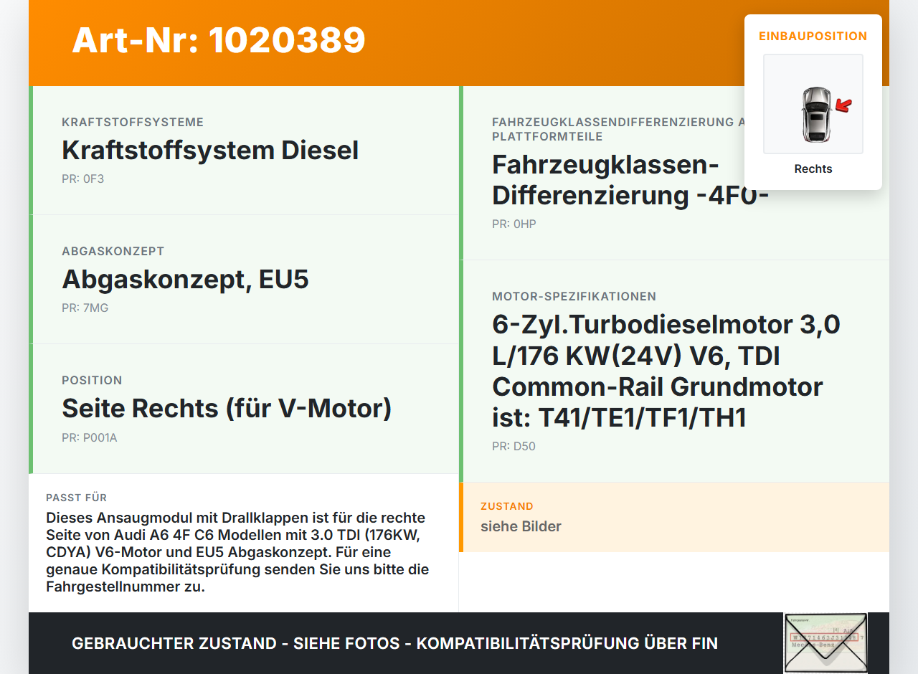Click the PR: 0F3 code

pyautogui.click(x=83, y=179)
